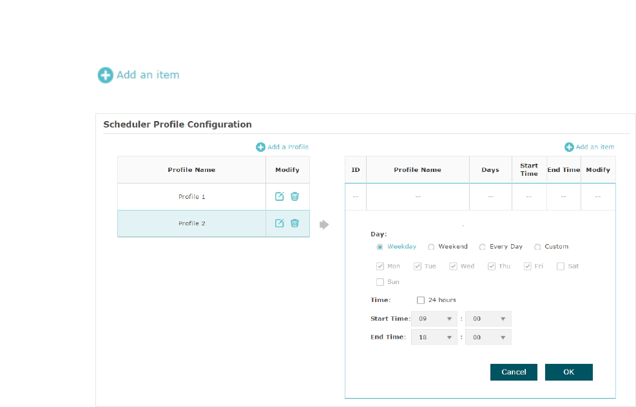Toggle the Wed checkbox
This screenshot has width=636, height=407.
pyautogui.click(x=453, y=267)
